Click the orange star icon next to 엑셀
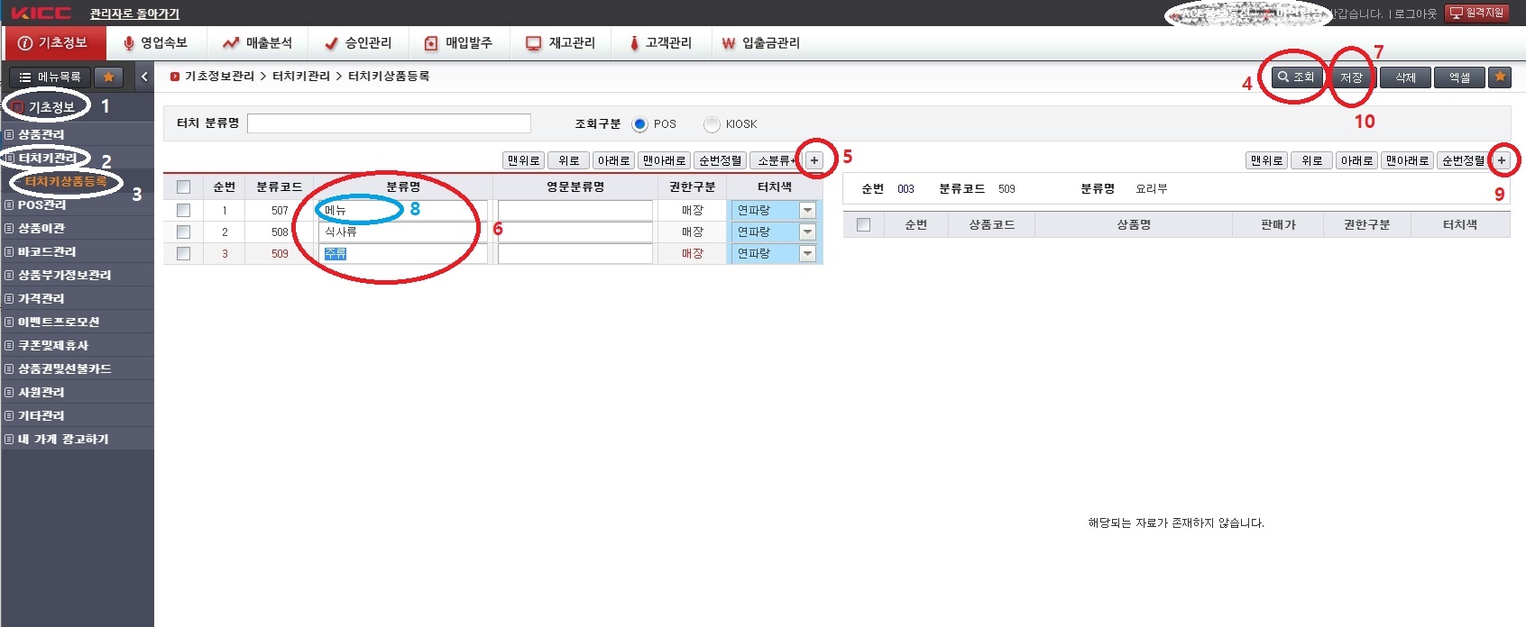 tap(1500, 77)
